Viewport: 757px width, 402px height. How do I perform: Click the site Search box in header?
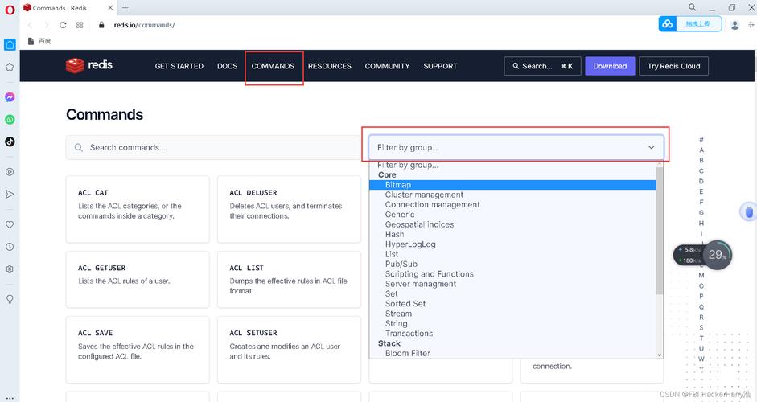pyautogui.click(x=543, y=66)
